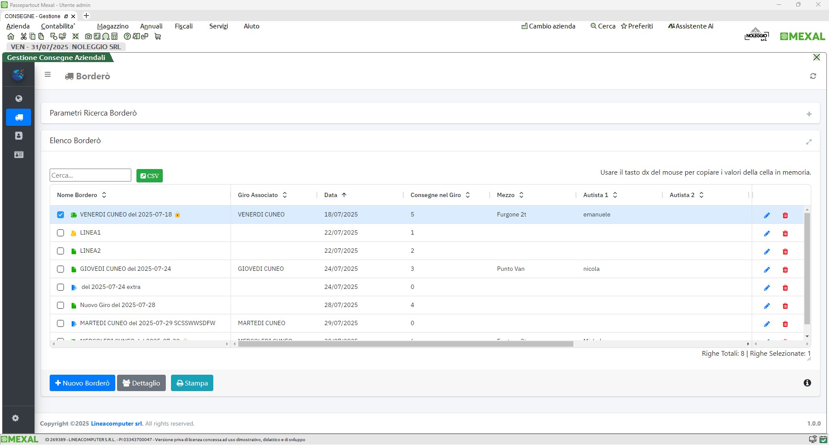
Task: Click the home icon in the toolbar
Action: point(11,37)
